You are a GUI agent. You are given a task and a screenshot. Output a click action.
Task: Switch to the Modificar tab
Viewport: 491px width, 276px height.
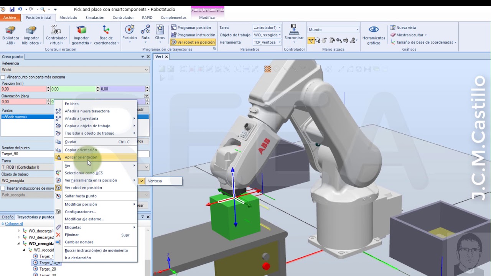click(208, 18)
